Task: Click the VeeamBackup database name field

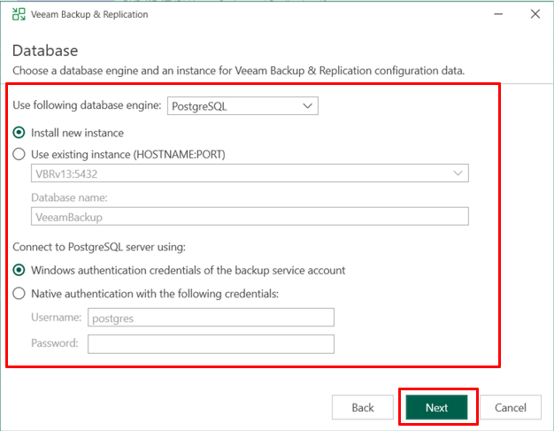Action: click(250, 217)
